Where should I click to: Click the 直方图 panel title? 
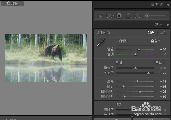point(157,4)
